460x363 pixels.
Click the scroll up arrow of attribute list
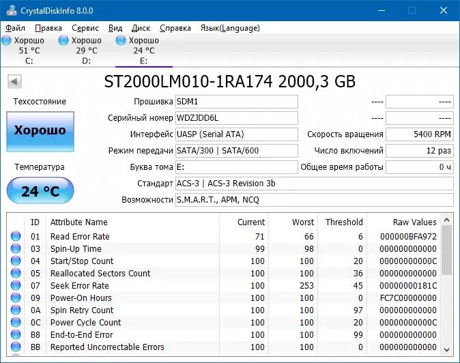tap(447, 220)
